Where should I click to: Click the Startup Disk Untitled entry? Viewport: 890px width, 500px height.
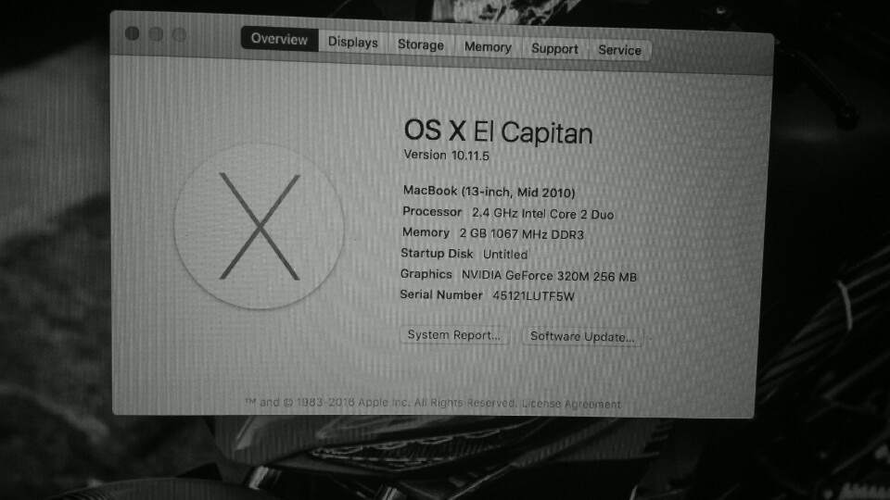[x=464, y=254]
